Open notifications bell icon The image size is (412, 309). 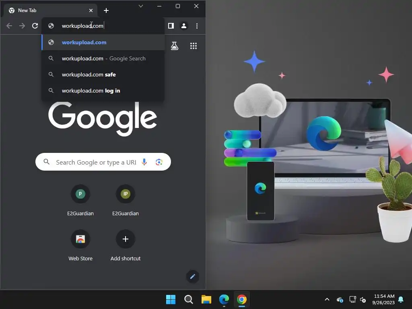[401, 299]
